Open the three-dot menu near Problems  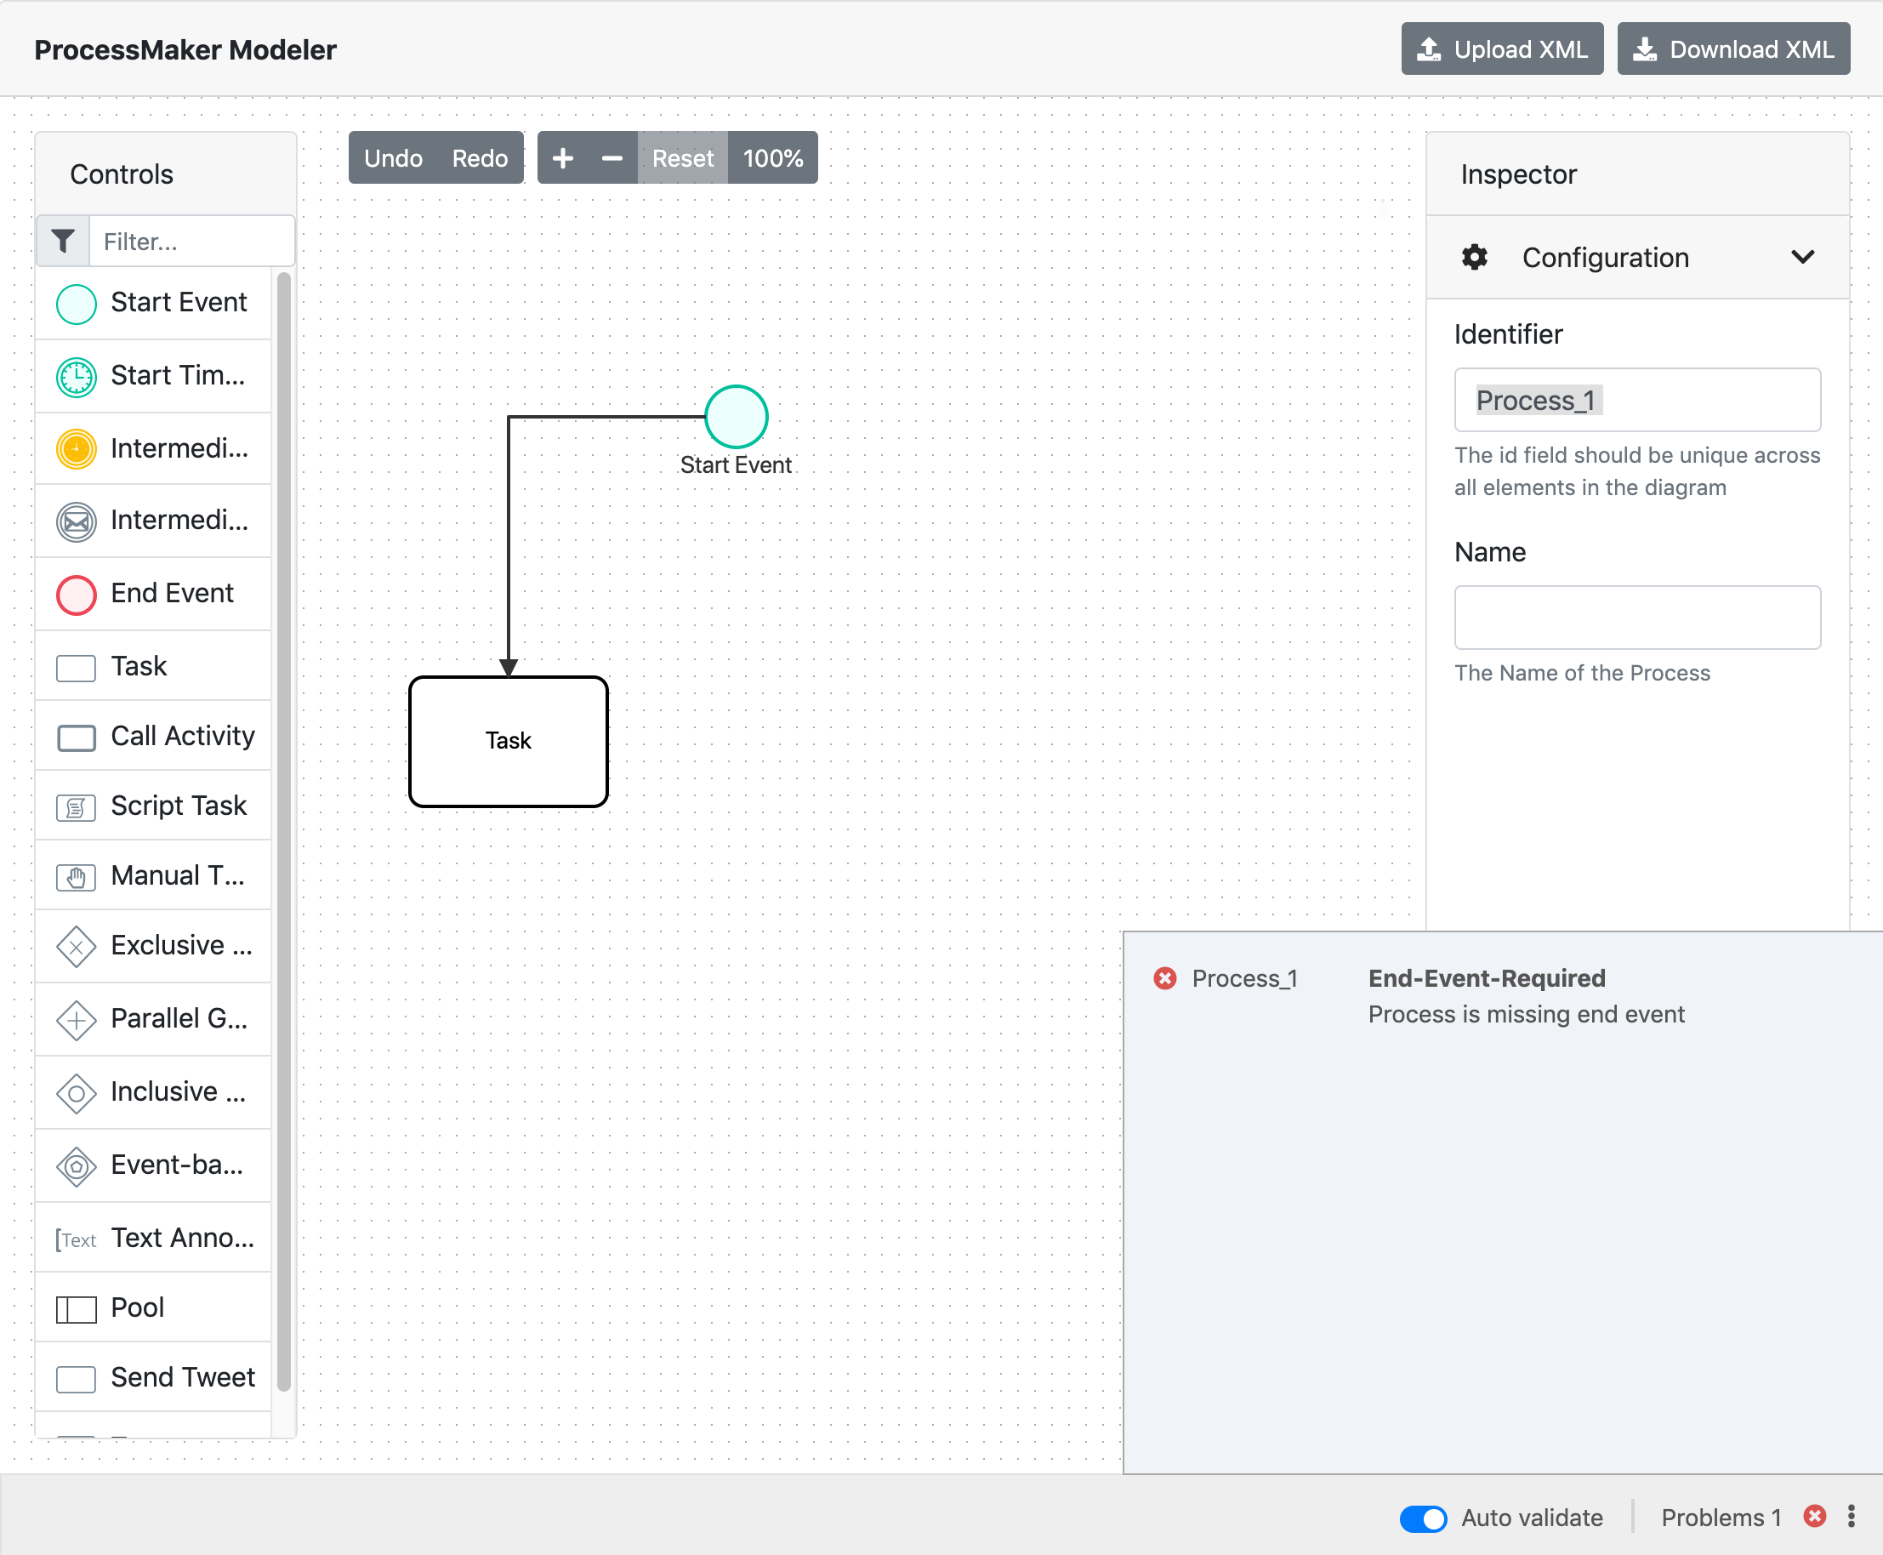point(1852,1517)
